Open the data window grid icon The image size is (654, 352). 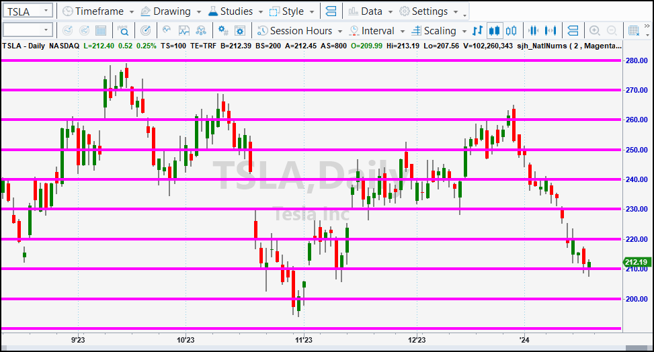click(101, 30)
